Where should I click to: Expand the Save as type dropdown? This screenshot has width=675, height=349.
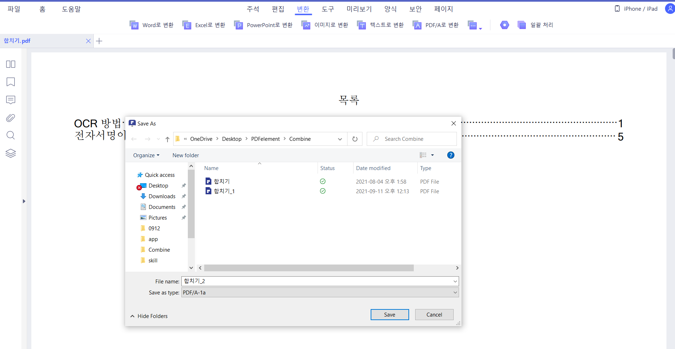click(455, 293)
